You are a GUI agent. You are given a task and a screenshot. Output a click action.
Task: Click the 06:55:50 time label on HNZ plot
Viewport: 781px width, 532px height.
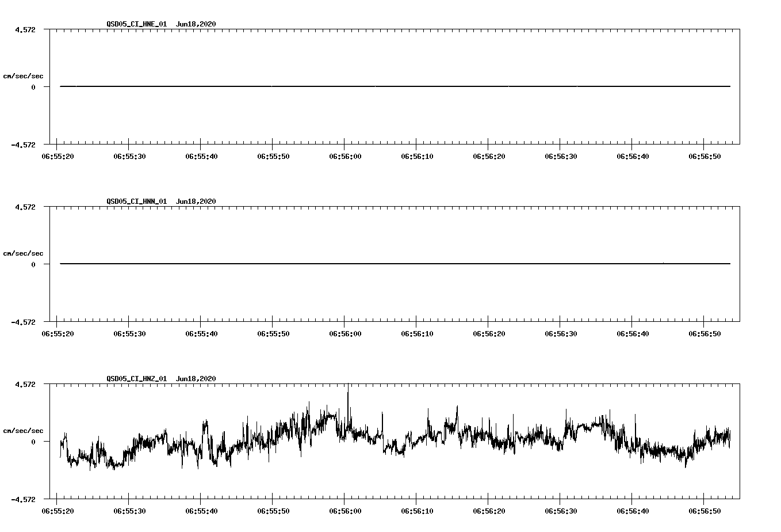pyautogui.click(x=273, y=511)
